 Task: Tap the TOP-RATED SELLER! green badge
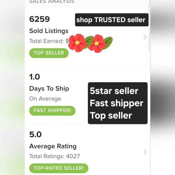point(59,168)
